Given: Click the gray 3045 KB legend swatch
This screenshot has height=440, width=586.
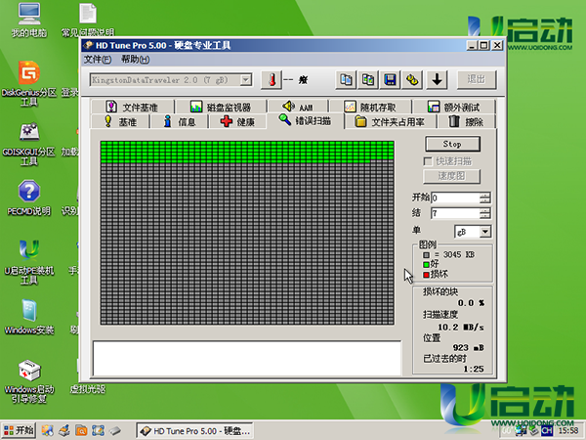Looking at the screenshot, I should 426,255.
